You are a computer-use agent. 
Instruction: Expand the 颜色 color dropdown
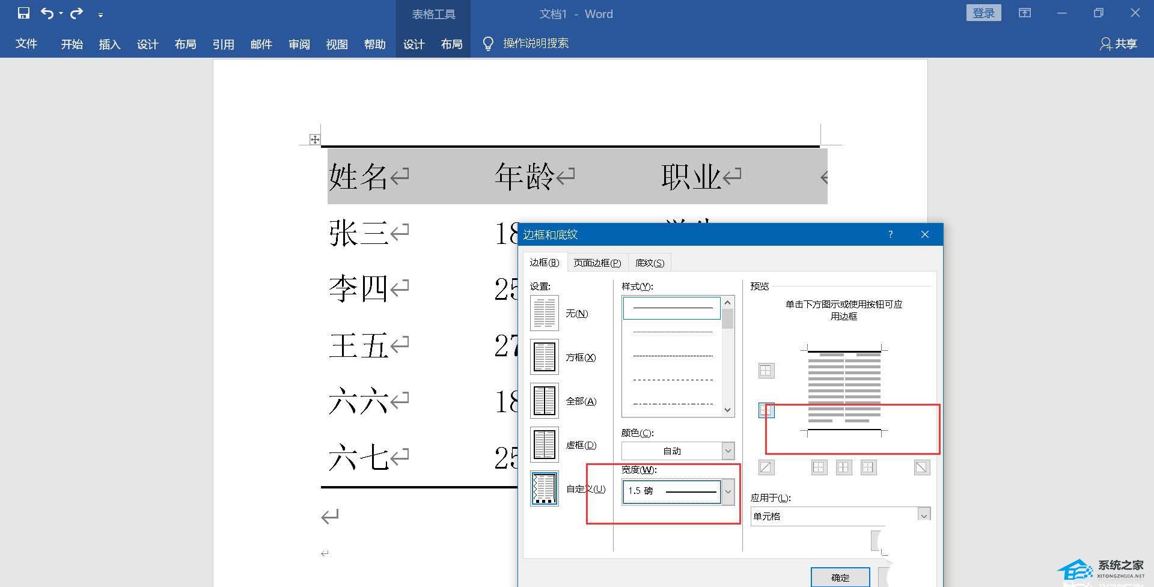(x=728, y=451)
